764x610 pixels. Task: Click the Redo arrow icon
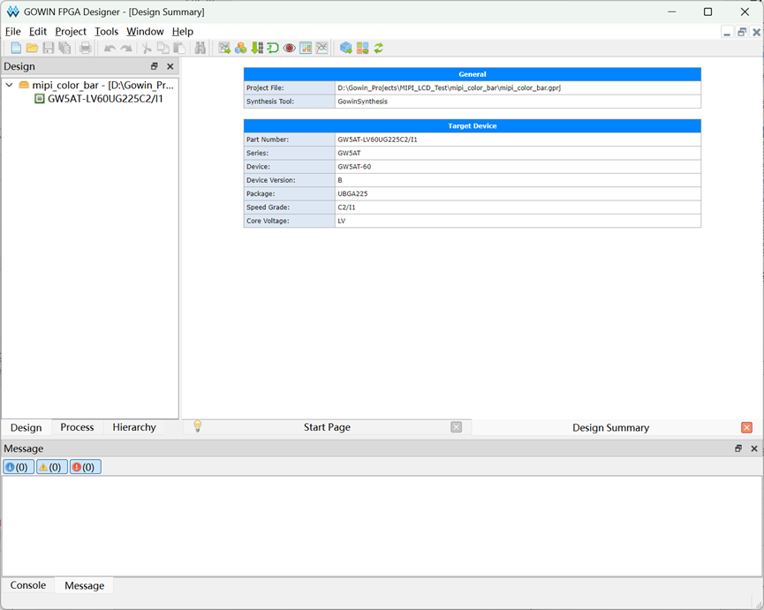[x=126, y=48]
